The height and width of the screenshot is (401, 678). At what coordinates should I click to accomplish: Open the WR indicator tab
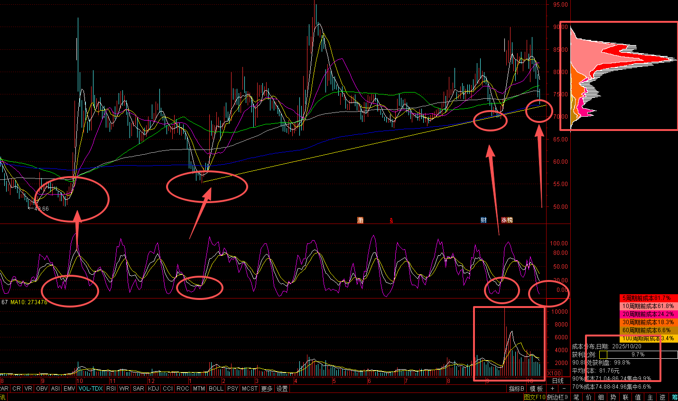tap(124, 389)
